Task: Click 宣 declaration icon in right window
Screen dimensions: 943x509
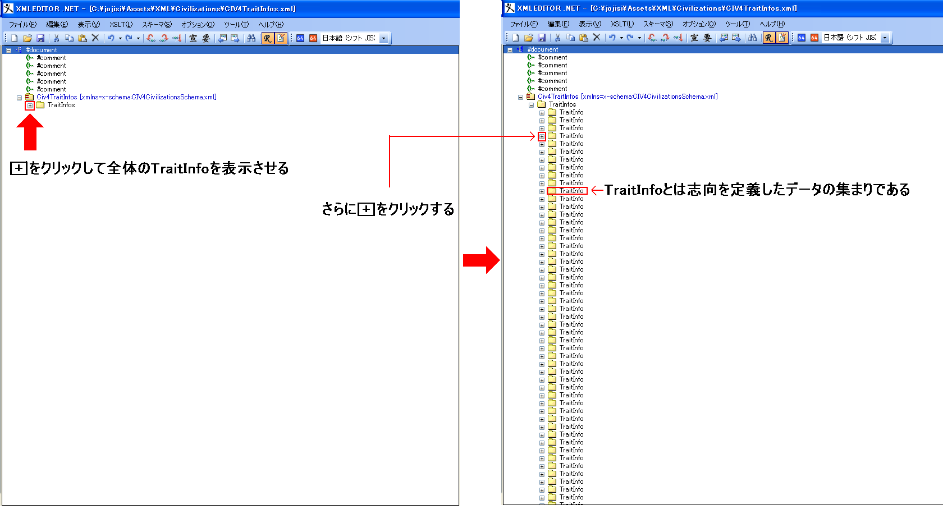Action: point(694,38)
